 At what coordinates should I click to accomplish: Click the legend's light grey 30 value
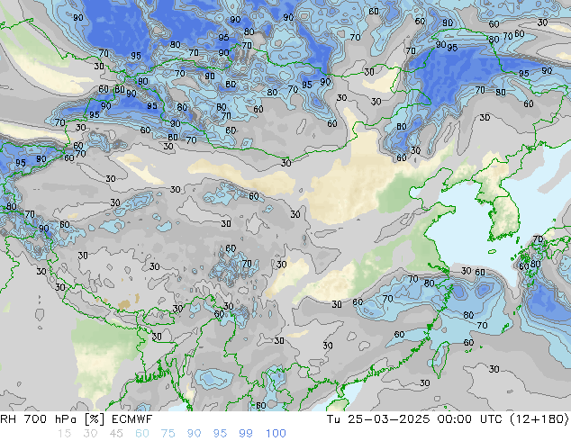click(90, 434)
